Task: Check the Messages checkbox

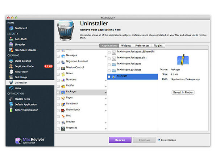Action: point(58,56)
